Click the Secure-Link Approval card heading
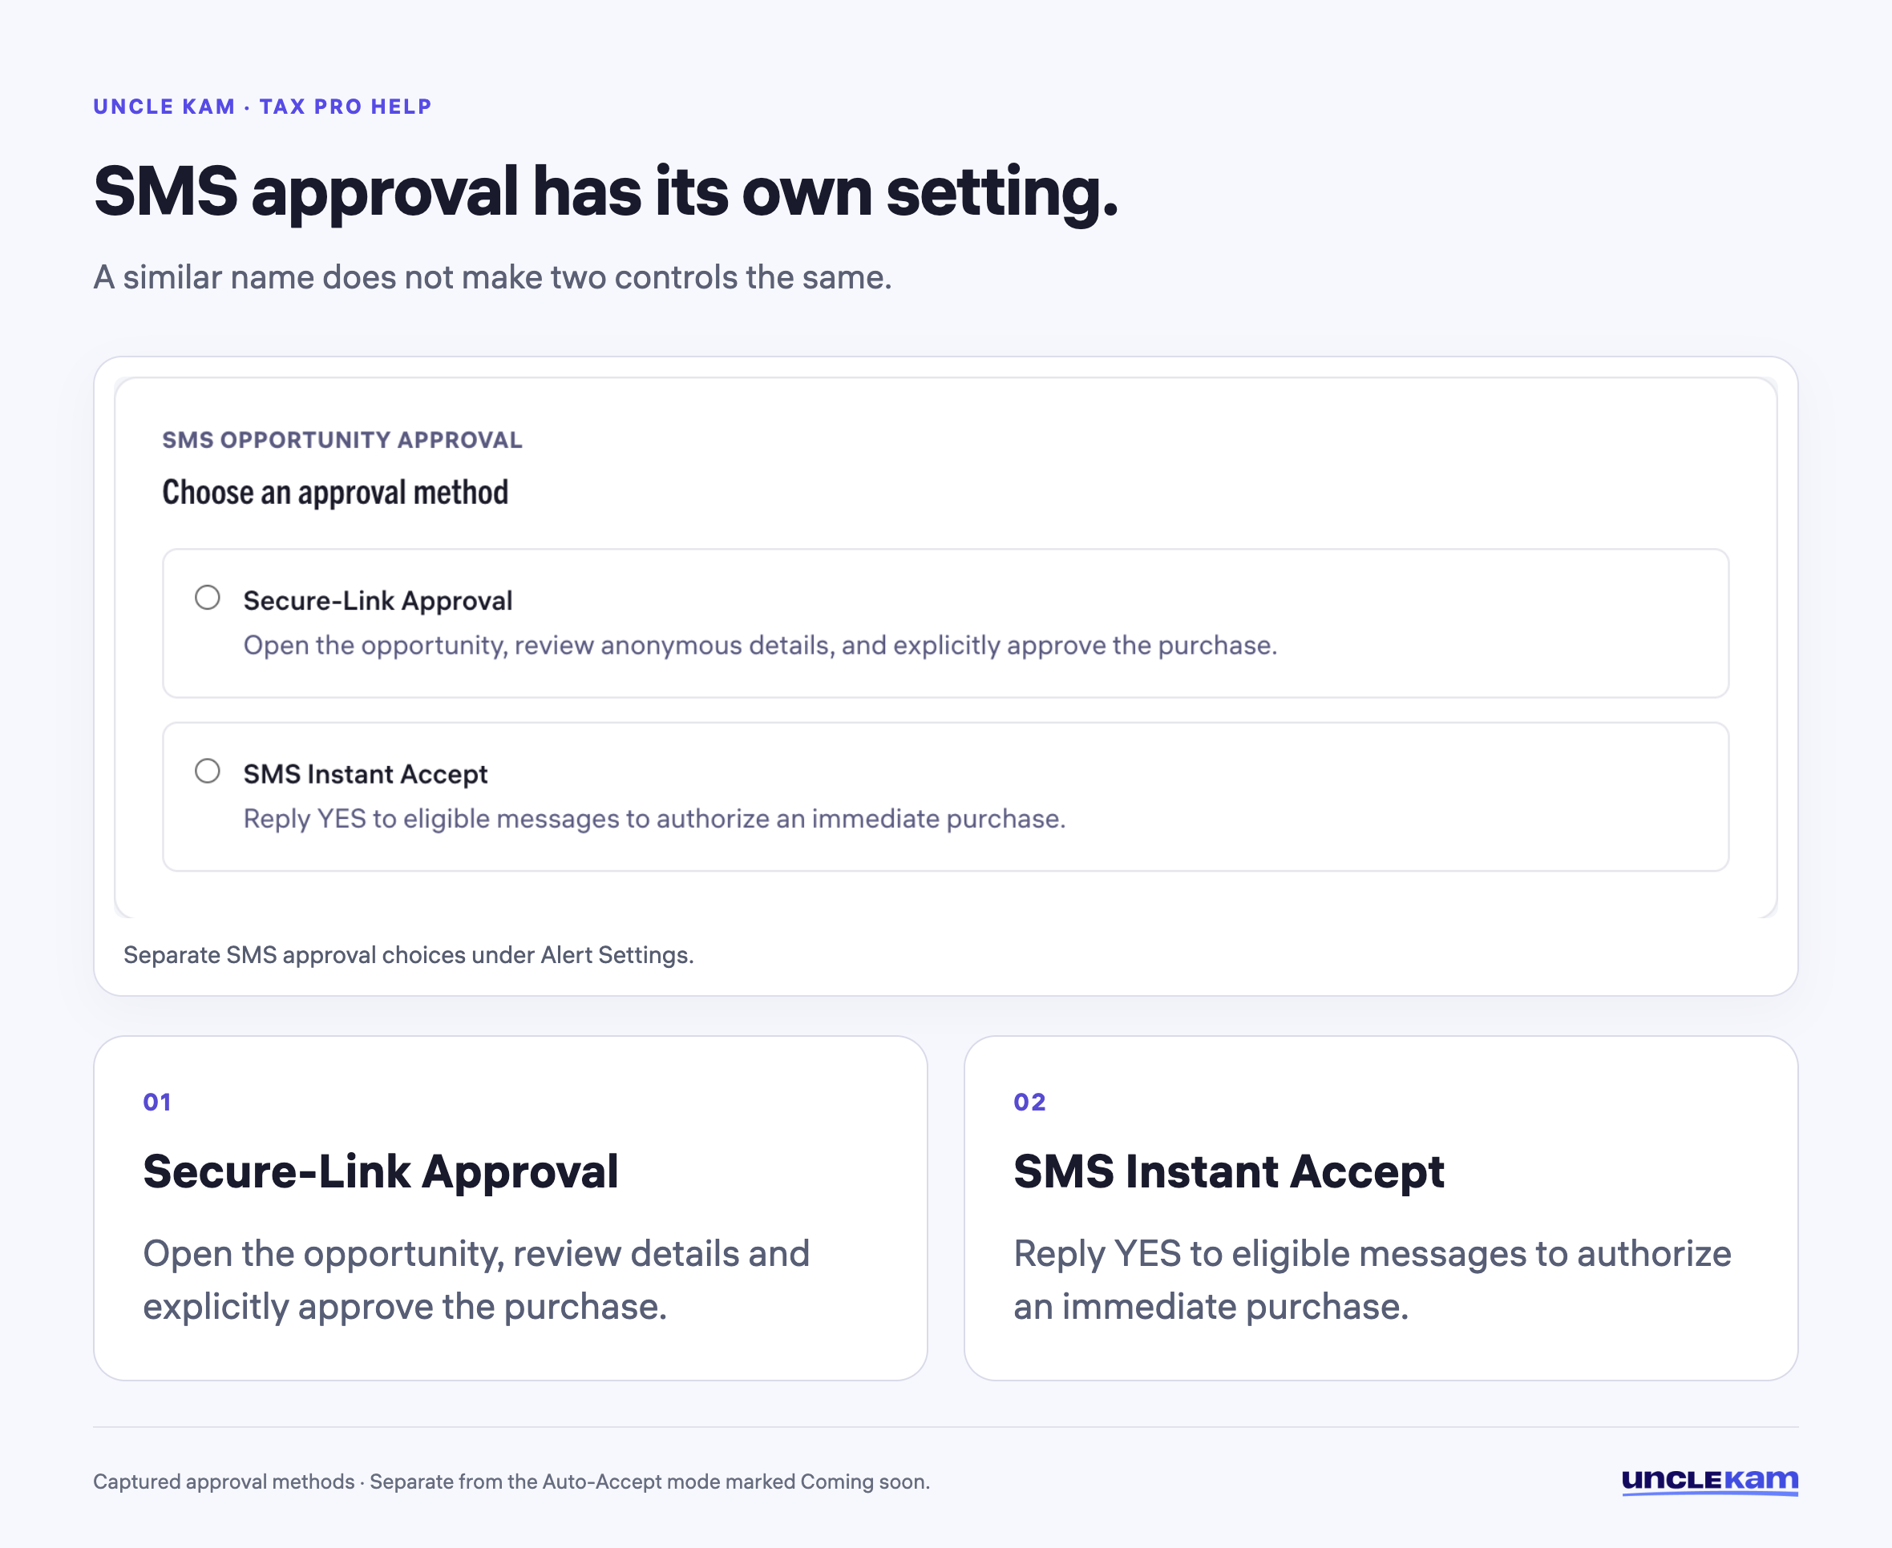1892x1548 pixels. pos(380,1171)
